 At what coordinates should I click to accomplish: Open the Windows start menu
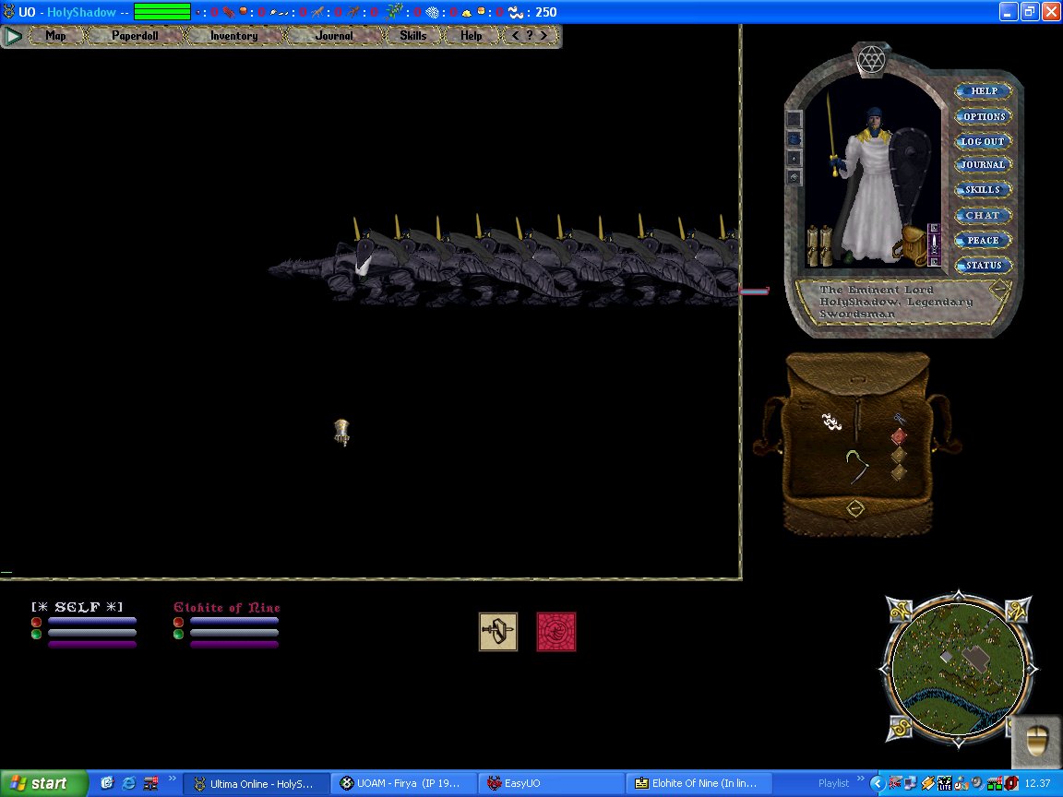click(44, 783)
